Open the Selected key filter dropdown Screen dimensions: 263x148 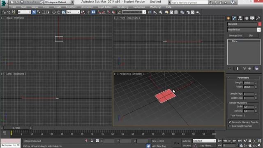pos(204,141)
